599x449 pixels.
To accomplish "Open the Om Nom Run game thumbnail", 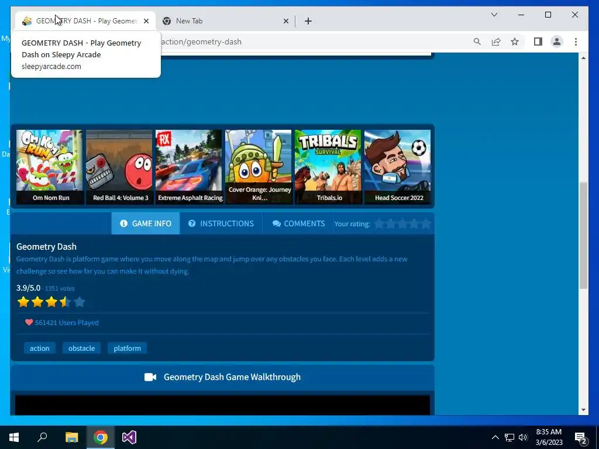I will tap(49, 167).
